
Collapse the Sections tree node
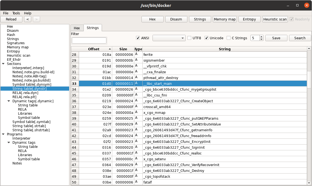coord(3,64)
